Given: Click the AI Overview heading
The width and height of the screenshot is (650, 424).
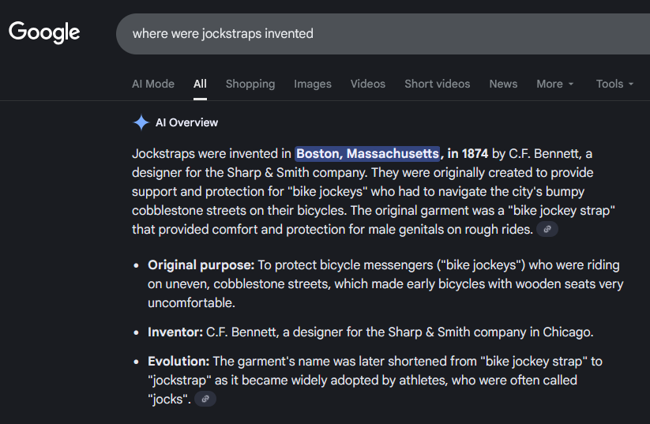Looking at the screenshot, I should coord(186,122).
